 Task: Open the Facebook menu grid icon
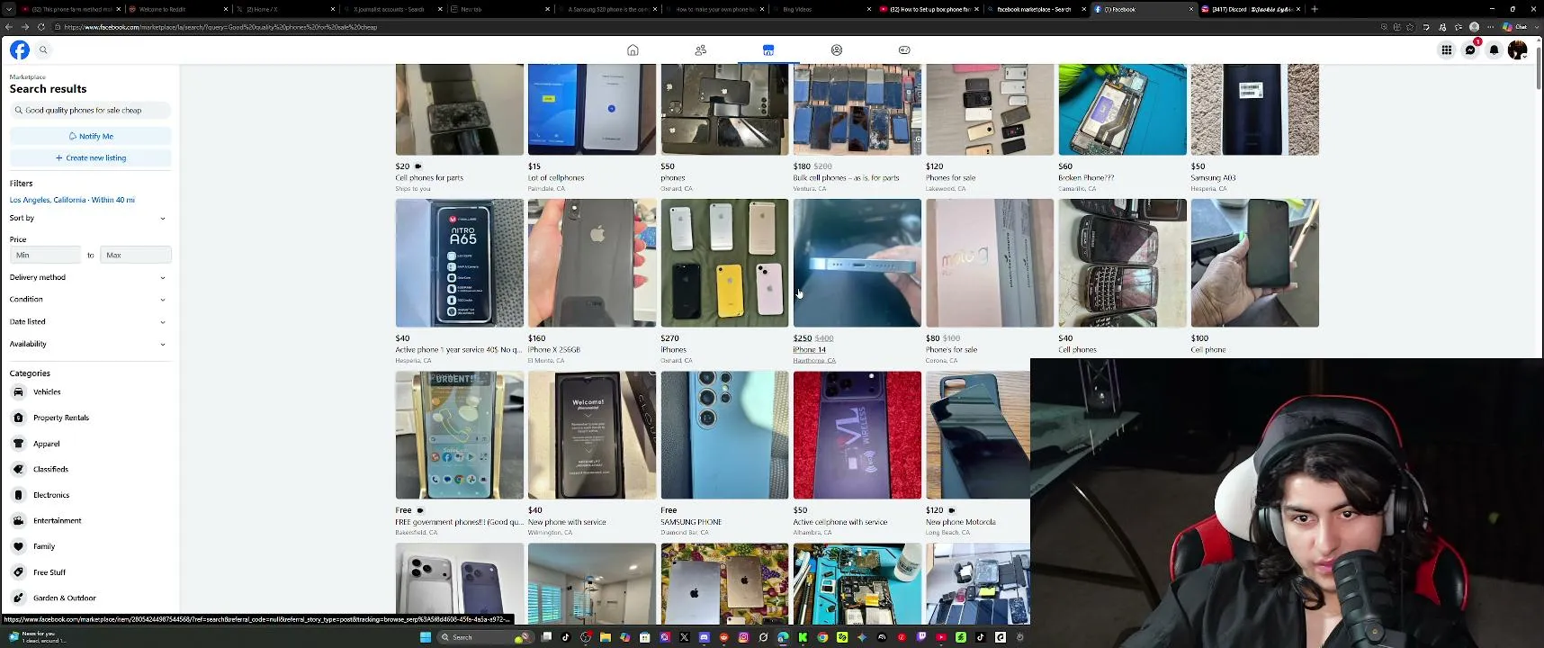click(x=1447, y=50)
